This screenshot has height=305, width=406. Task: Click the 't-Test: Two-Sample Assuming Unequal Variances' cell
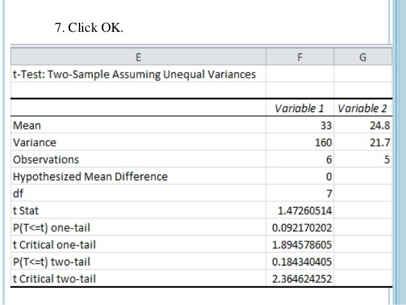pos(138,74)
